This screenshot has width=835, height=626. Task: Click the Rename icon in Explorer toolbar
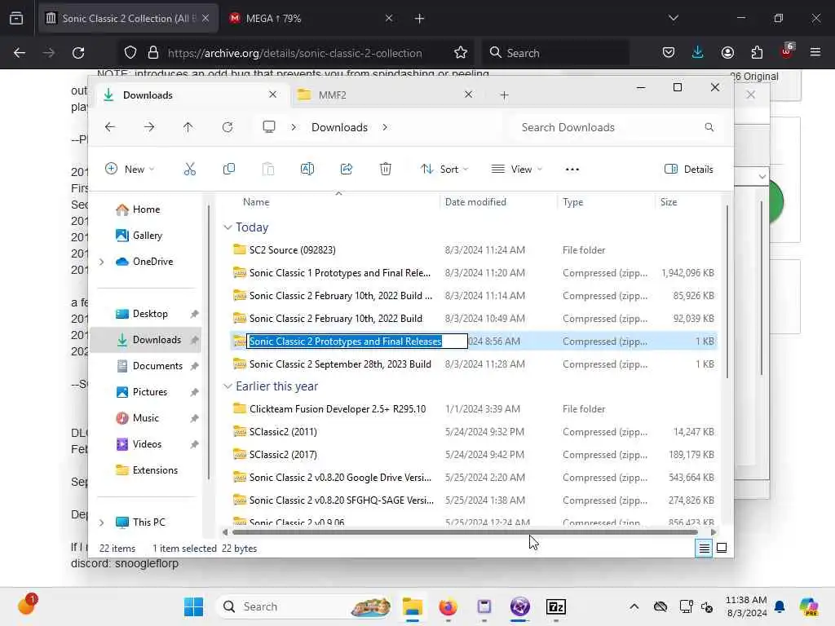pyautogui.click(x=307, y=170)
